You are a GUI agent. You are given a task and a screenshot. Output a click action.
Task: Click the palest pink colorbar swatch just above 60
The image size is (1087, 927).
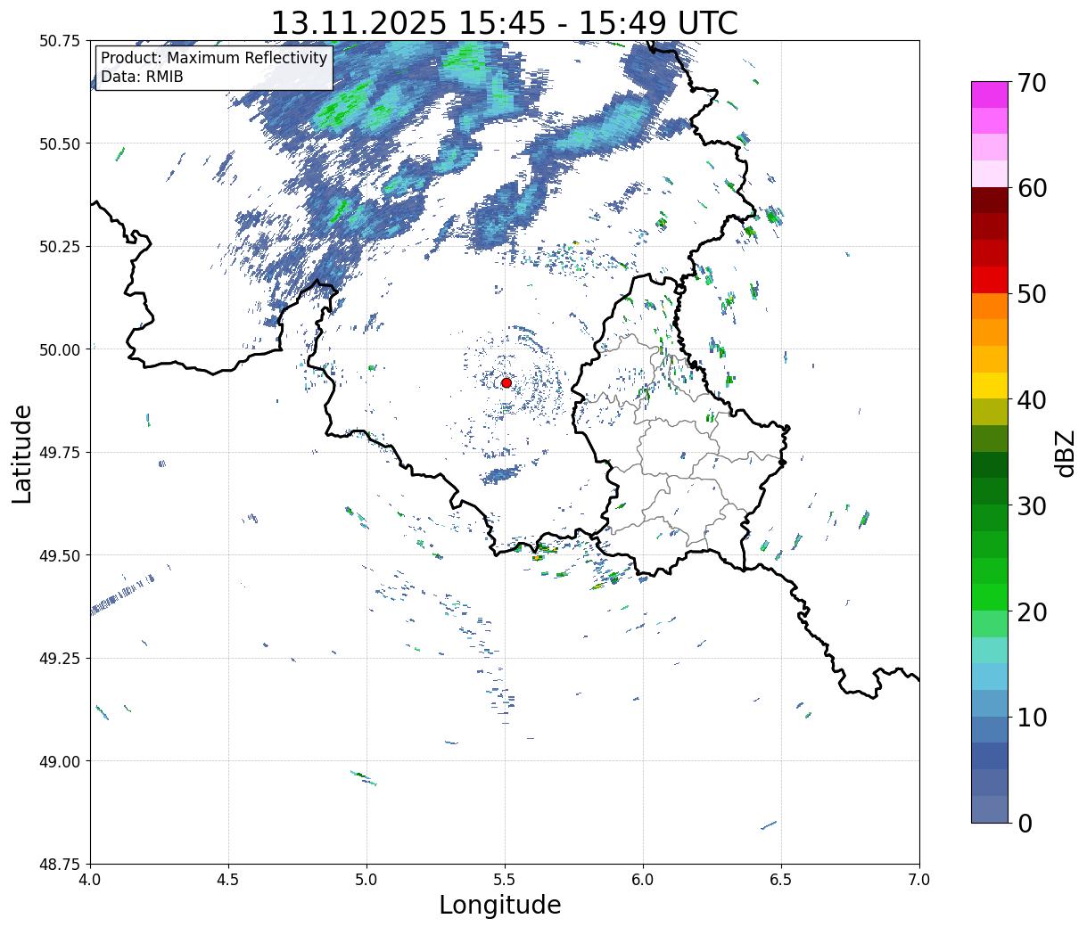click(990, 174)
